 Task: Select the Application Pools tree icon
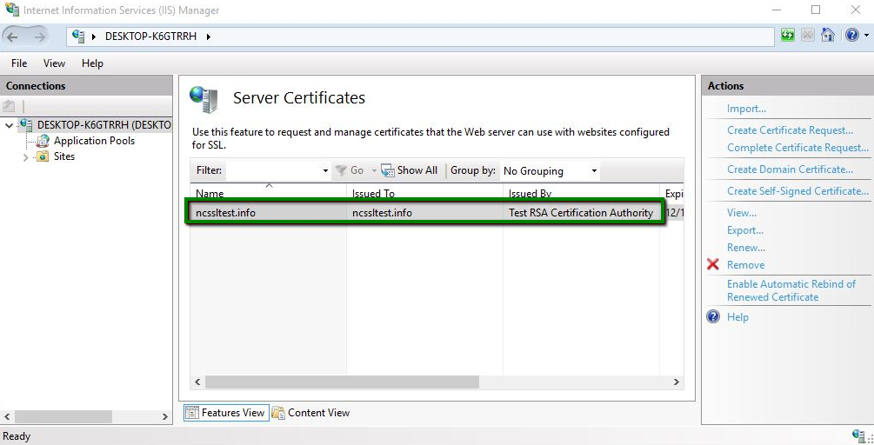click(43, 141)
